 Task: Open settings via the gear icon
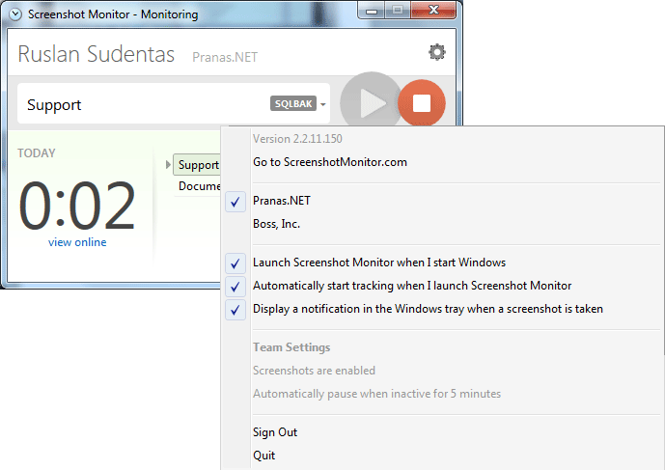(x=437, y=52)
